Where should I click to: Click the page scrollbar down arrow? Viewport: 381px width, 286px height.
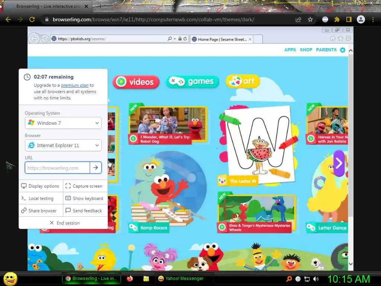(x=350, y=264)
